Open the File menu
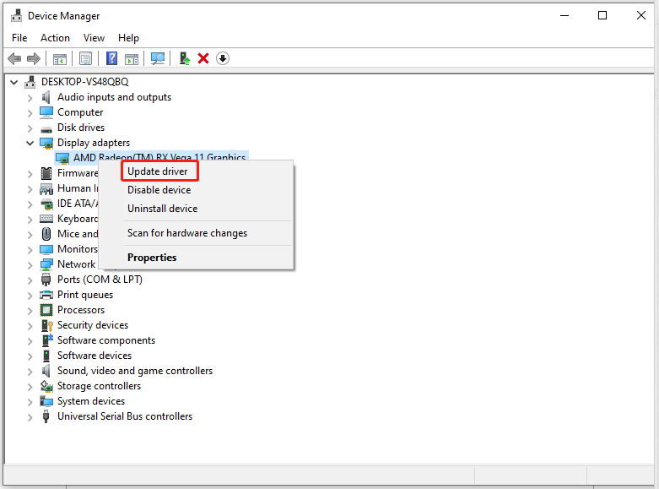The height and width of the screenshot is (489, 659). coord(19,38)
